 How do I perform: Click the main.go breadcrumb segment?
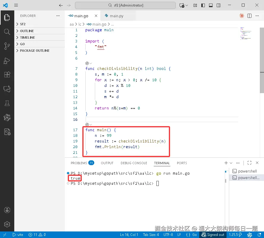point(96,24)
